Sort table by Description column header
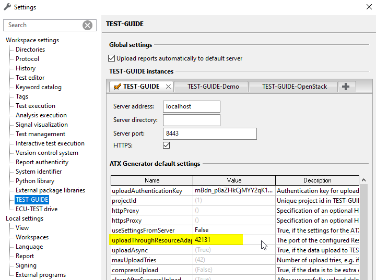 pyautogui.click(x=317, y=180)
